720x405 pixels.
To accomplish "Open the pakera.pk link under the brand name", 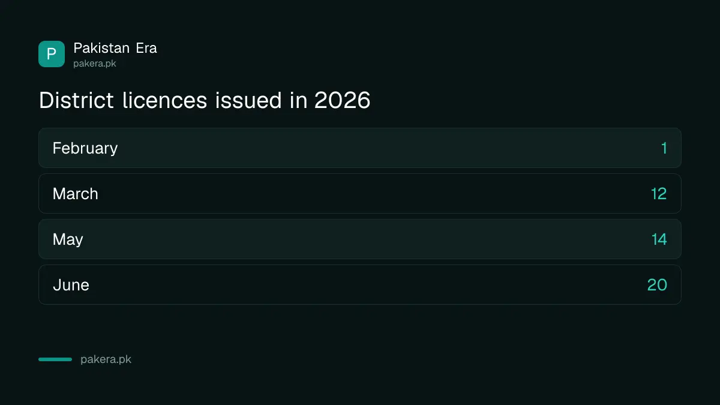I will [95, 63].
